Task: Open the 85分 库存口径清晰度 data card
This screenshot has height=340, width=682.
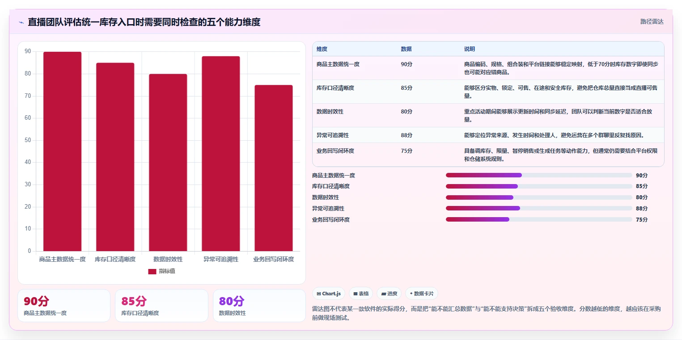Action: (161, 306)
